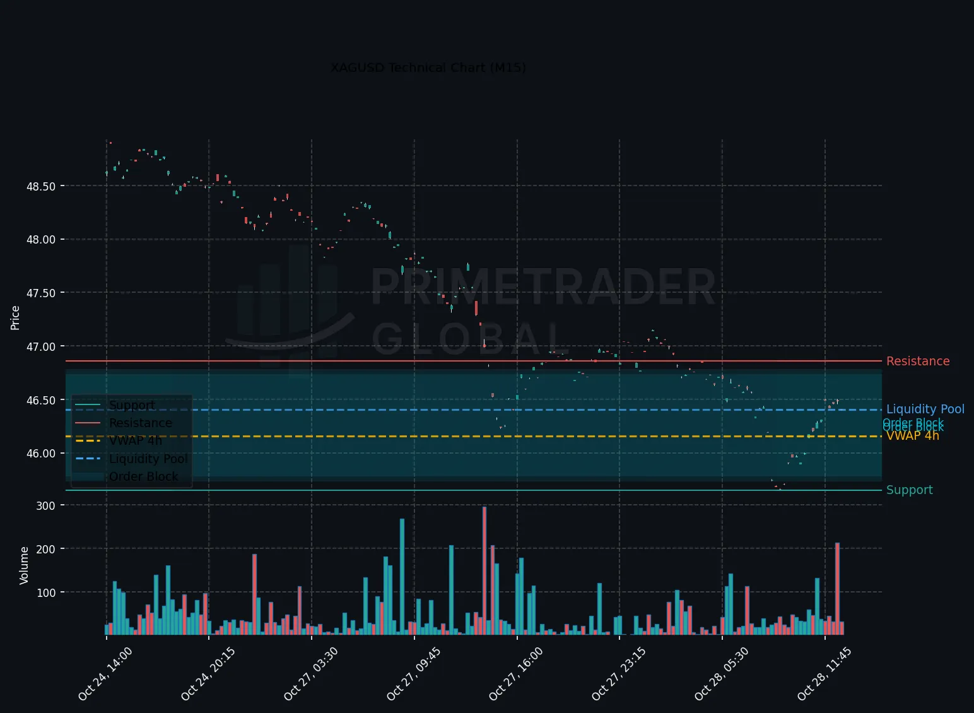Viewport: 974px width, 713px height.
Task: Click the Resistance entry in legend
Action: pyautogui.click(x=141, y=423)
